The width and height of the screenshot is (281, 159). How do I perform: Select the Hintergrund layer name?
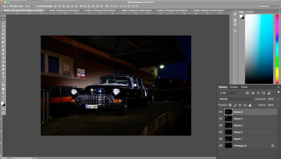coord(240,146)
